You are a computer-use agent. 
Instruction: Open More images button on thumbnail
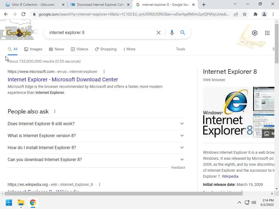(x=268, y=133)
